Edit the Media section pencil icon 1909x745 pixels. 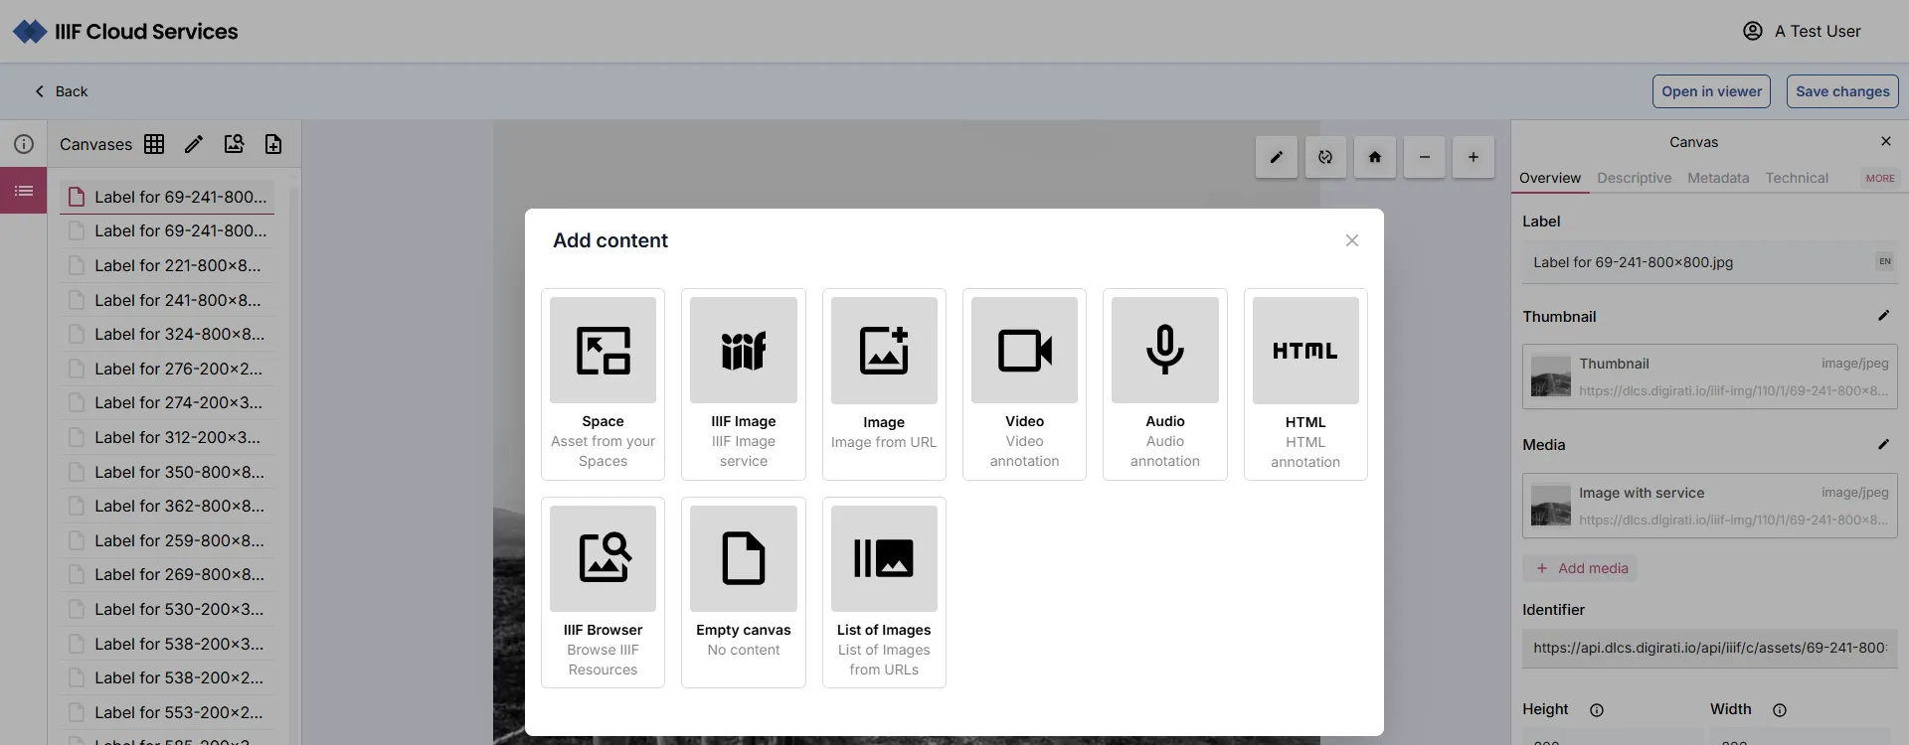click(1883, 444)
